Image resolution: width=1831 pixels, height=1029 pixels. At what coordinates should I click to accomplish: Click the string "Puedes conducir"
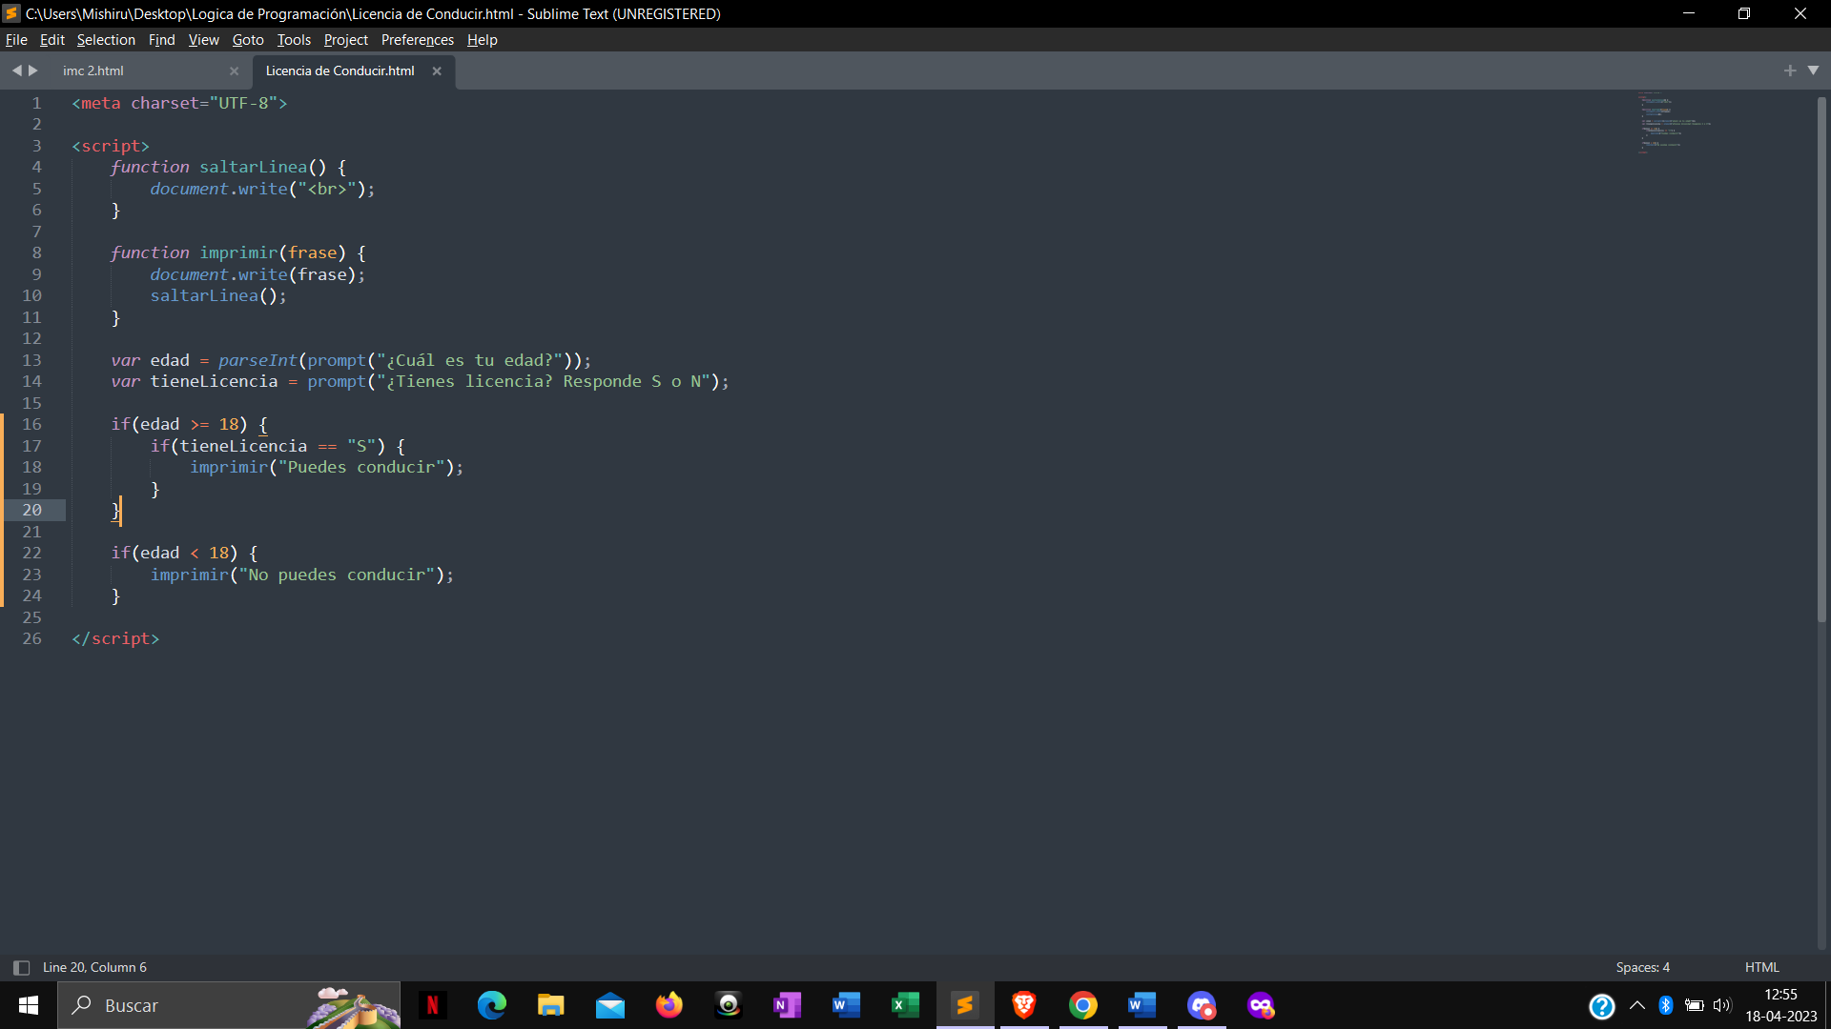click(361, 467)
